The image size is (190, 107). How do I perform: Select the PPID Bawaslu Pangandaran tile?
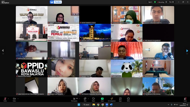point(158,33)
